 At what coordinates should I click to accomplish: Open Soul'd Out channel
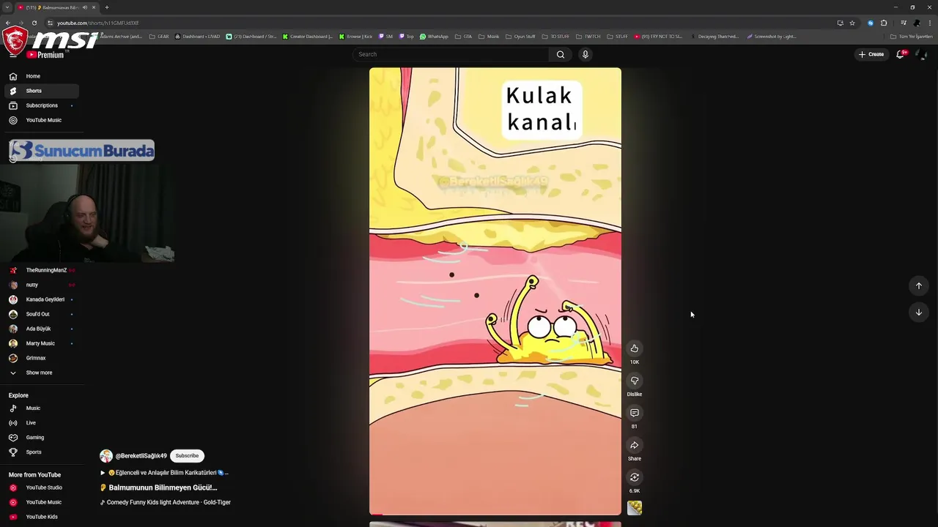pyautogui.click(x=41, y=314)
